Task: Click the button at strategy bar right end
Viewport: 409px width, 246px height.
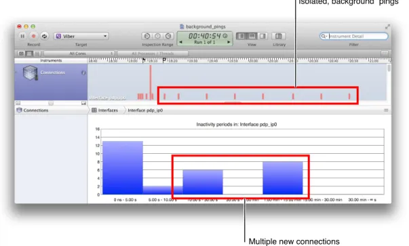Action: click(384, 54)
